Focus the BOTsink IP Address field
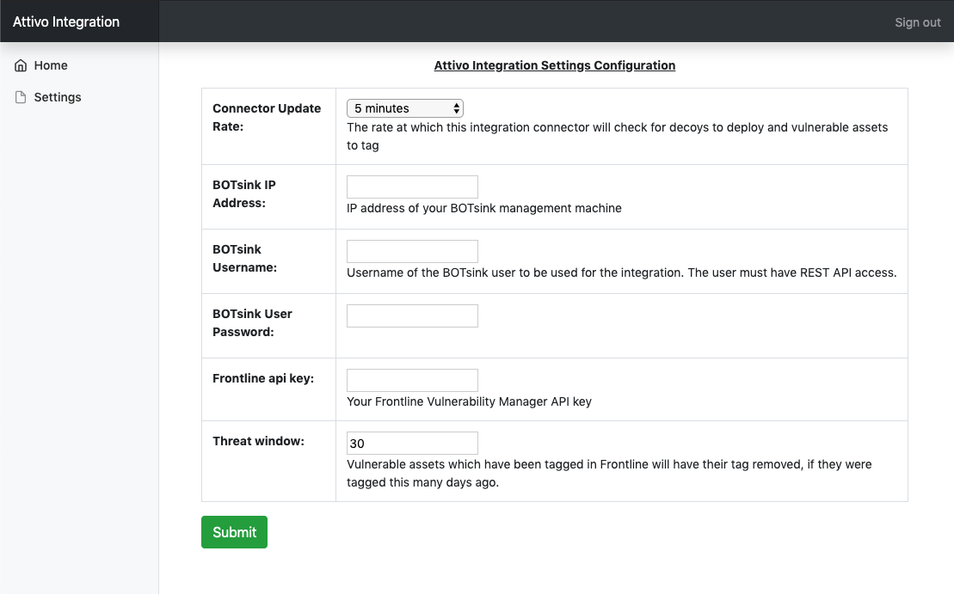 (413, 187)
